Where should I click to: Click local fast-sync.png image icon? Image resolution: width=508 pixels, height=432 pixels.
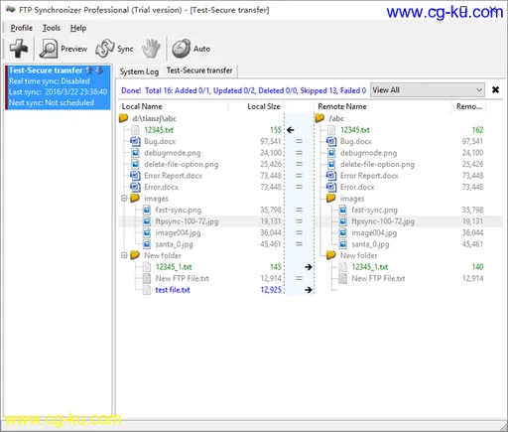pyautogui.click(x=147, y=210)
